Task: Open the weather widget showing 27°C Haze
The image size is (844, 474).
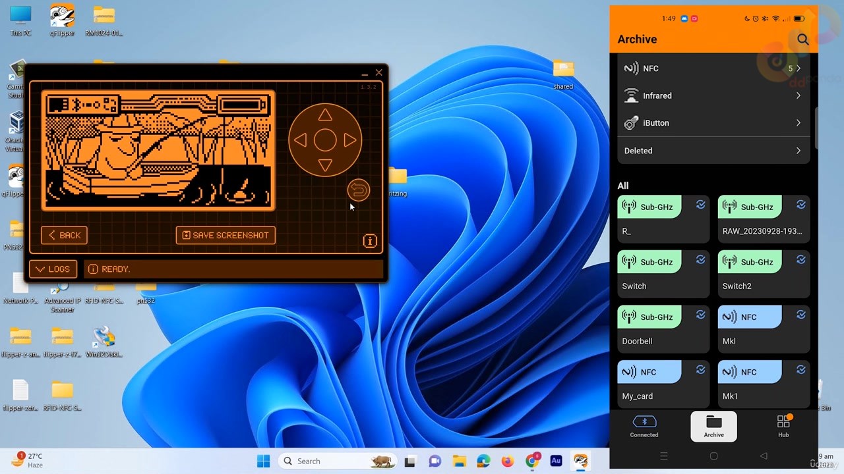Action: tap(28, 460)
